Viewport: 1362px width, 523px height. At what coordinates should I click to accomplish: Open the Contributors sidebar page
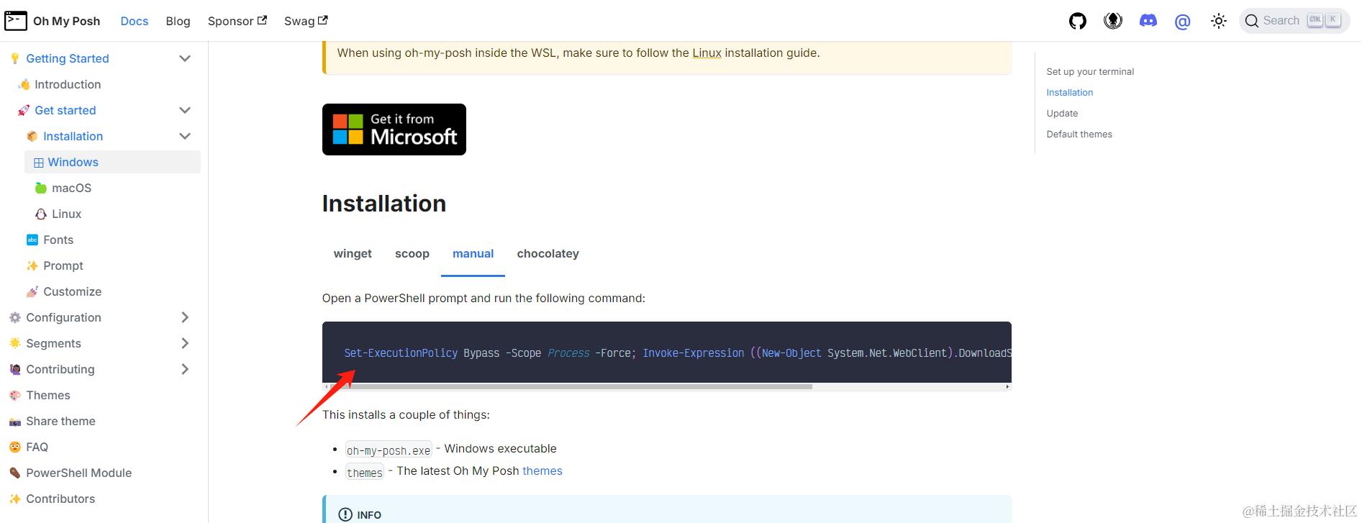point(60,499)
